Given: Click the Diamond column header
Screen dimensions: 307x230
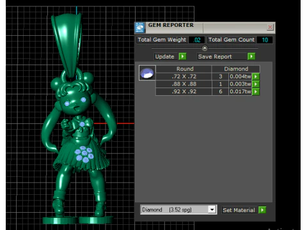Looking at the screenshot, I should tap(236, 69).
